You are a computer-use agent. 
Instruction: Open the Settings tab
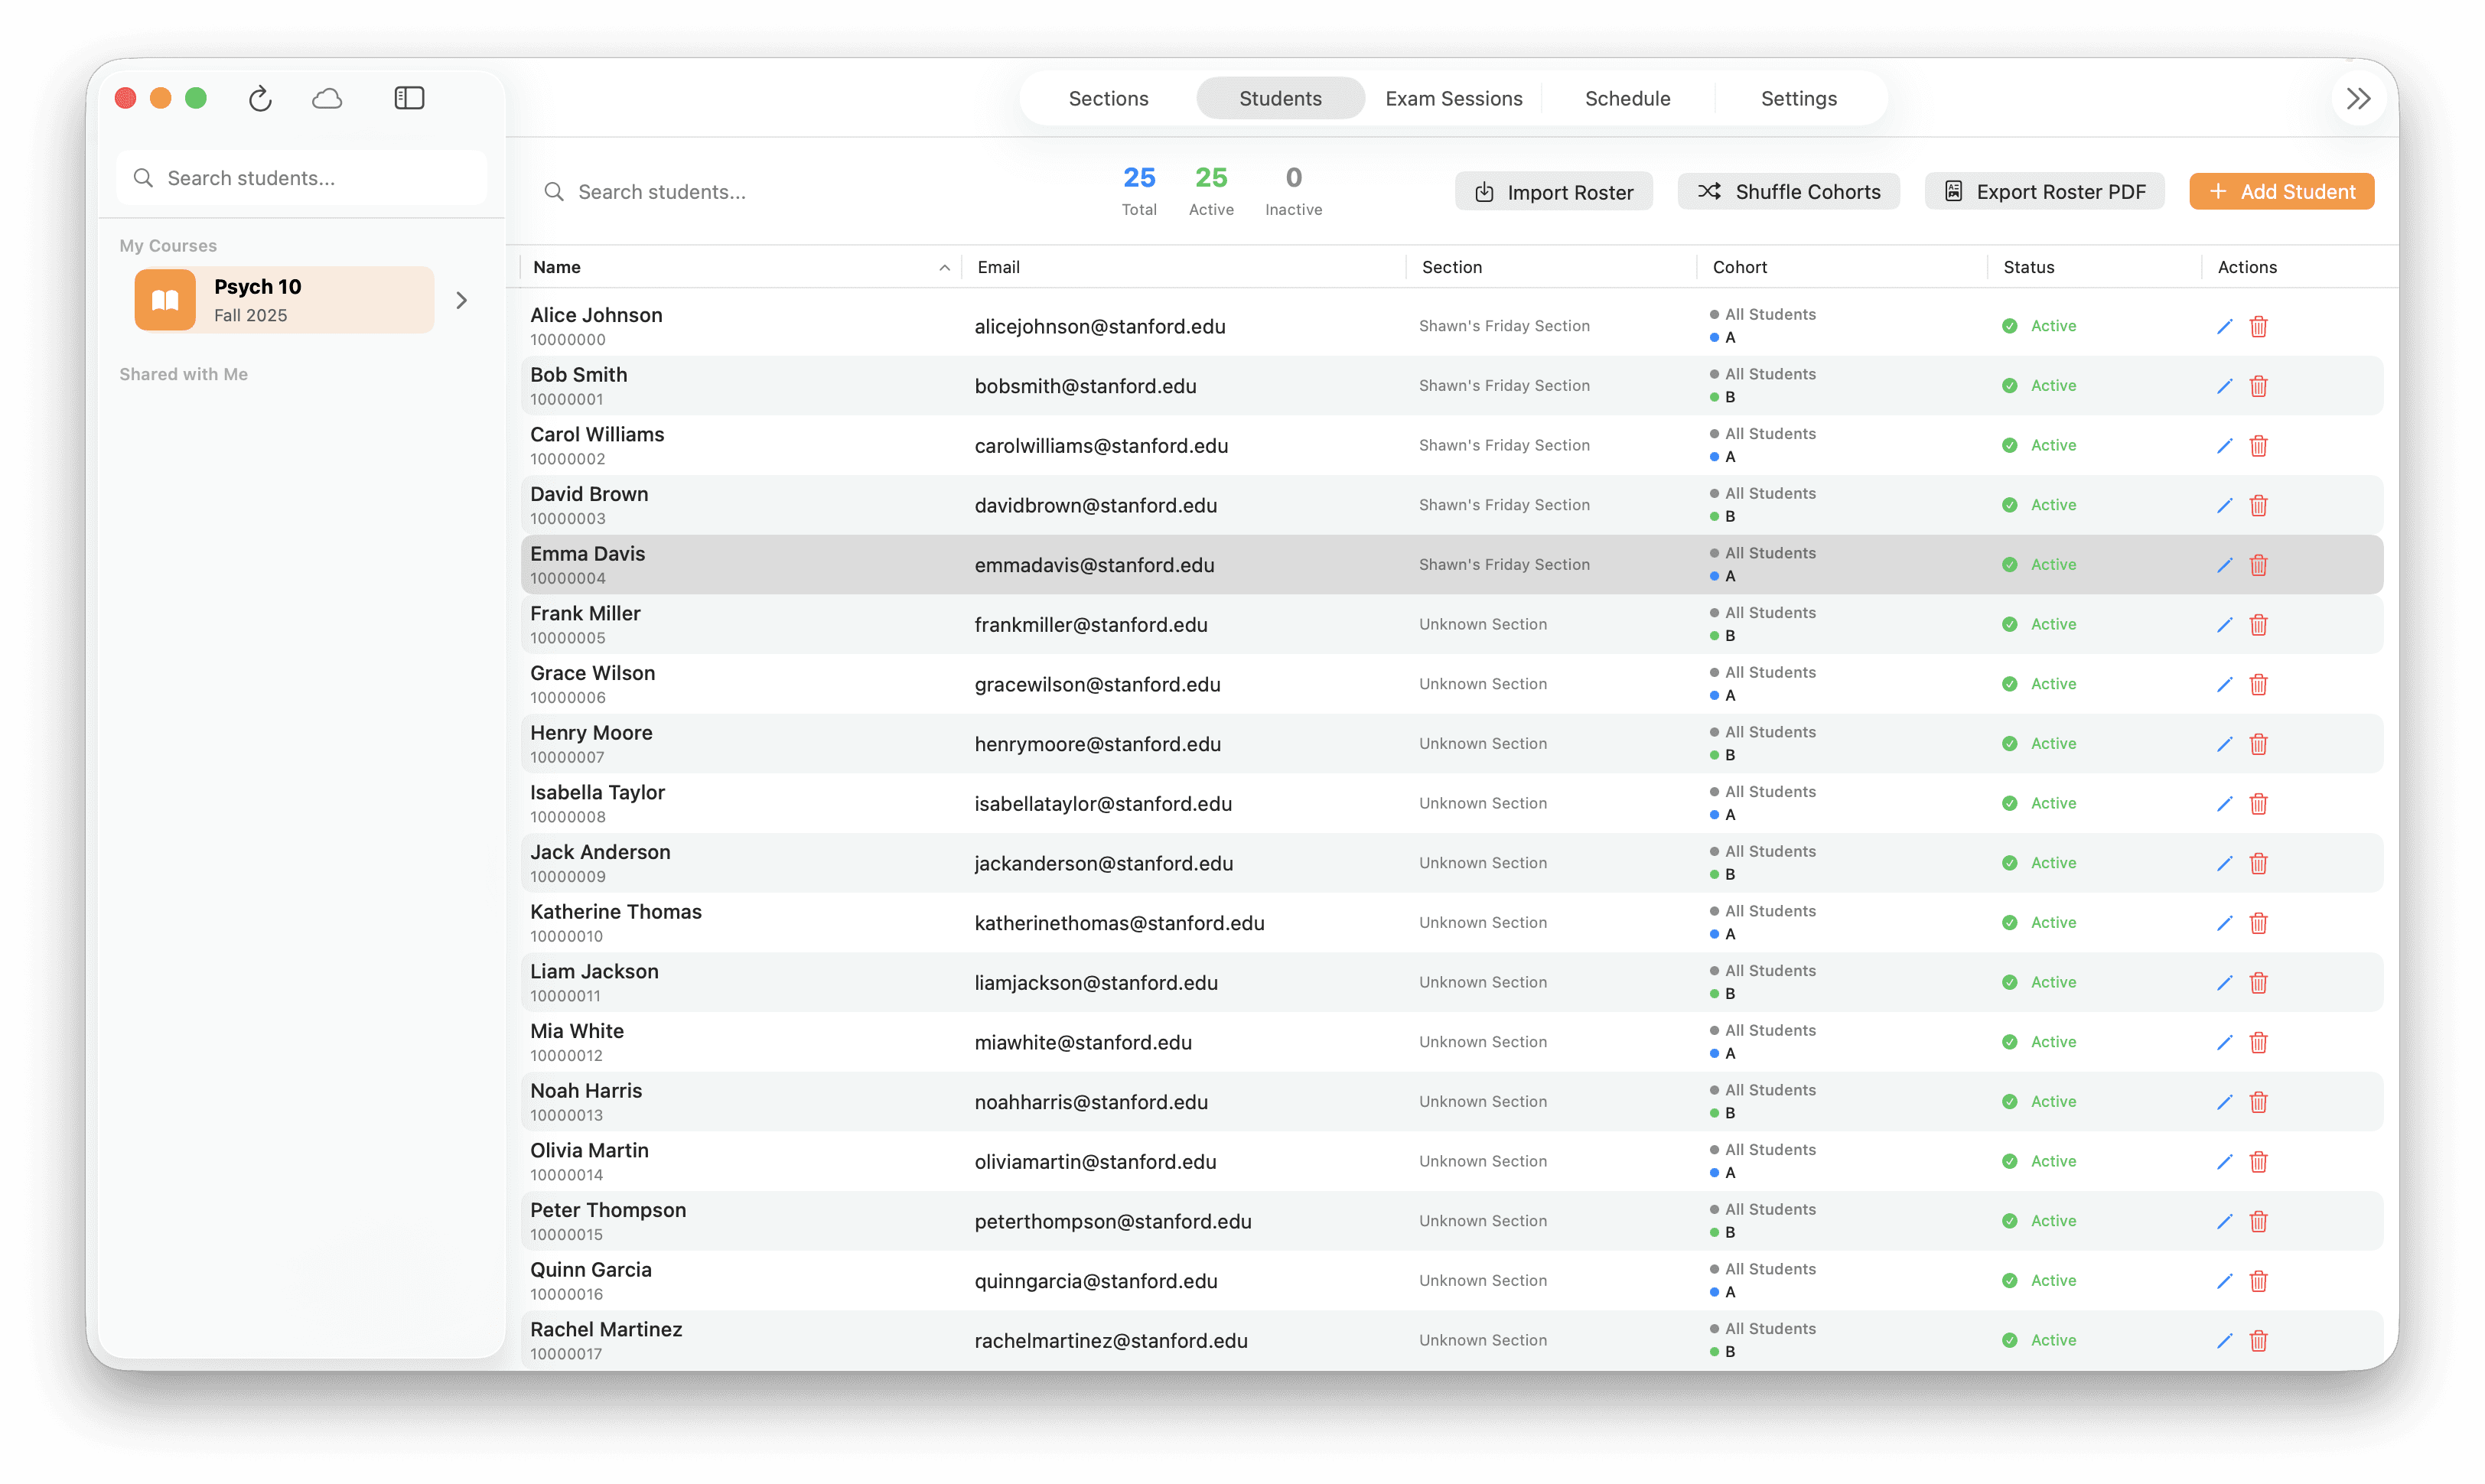[1798, 98]
